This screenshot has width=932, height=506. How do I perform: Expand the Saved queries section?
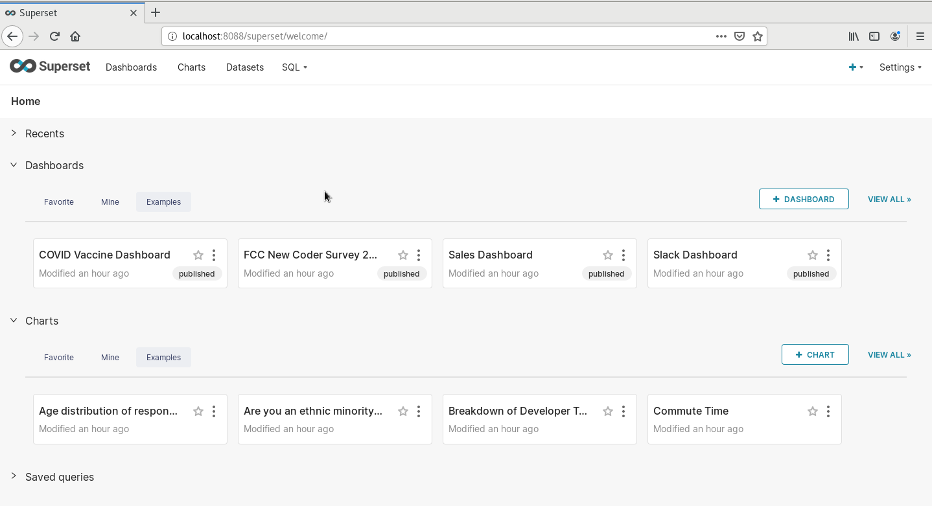[14, 476]
